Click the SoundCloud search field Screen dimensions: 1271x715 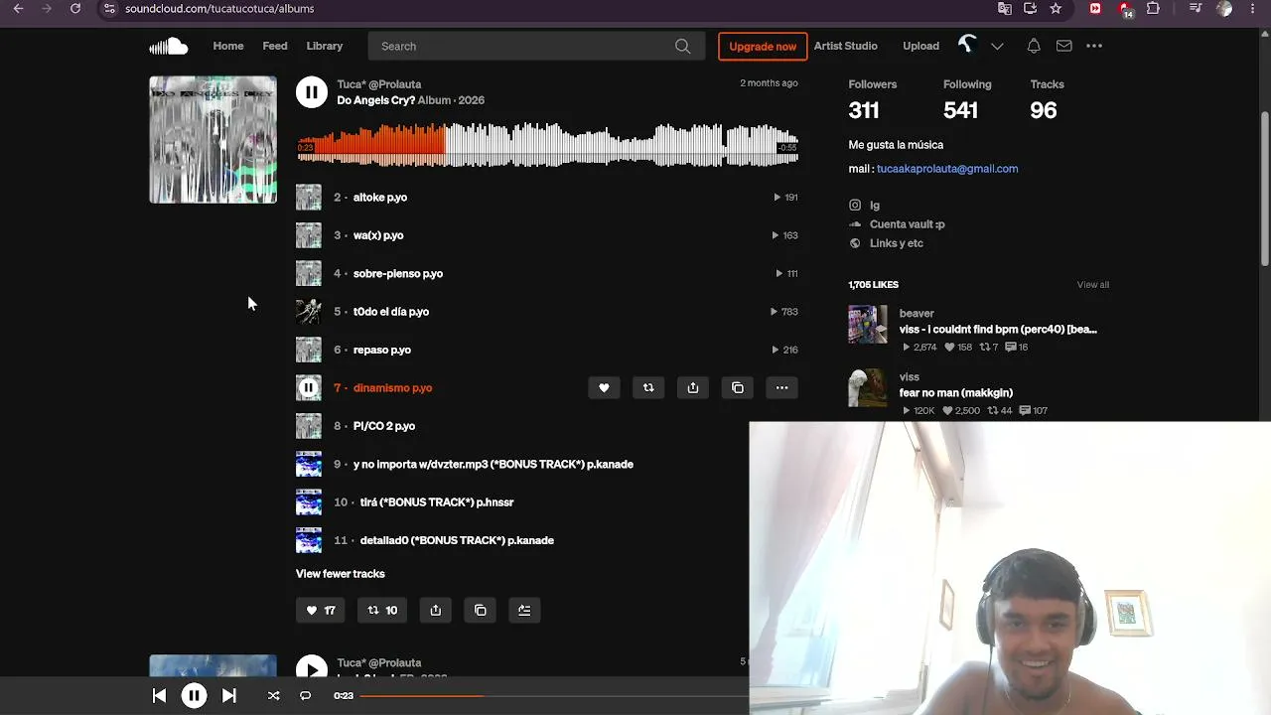point(536,46)
